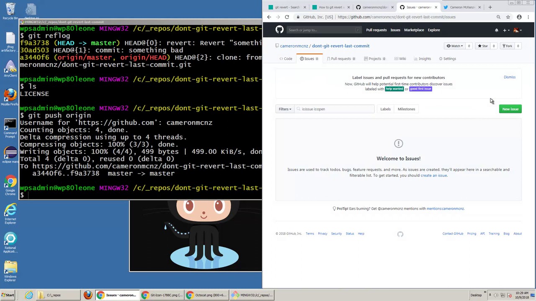
Task: Open the Windows Start button
Action: pos(8,295)
